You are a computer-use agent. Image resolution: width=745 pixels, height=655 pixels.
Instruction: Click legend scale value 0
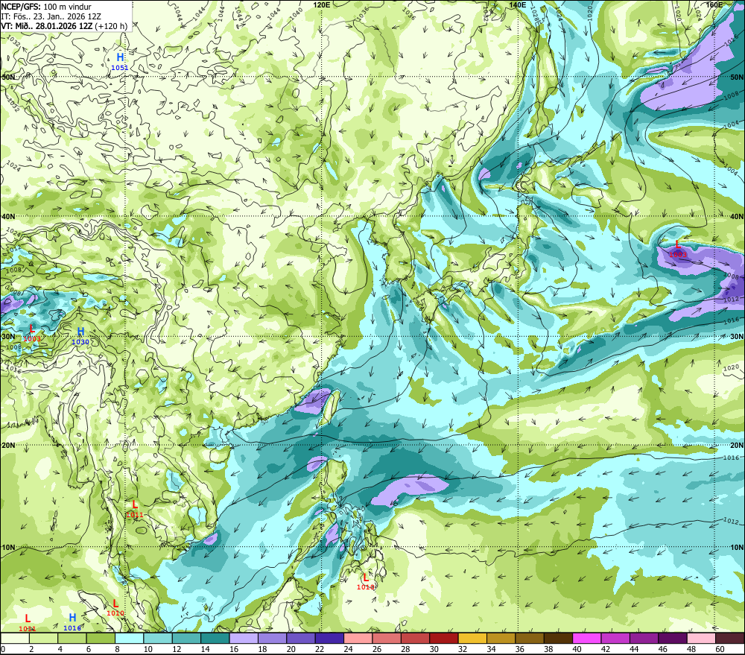tap(3, 649)
